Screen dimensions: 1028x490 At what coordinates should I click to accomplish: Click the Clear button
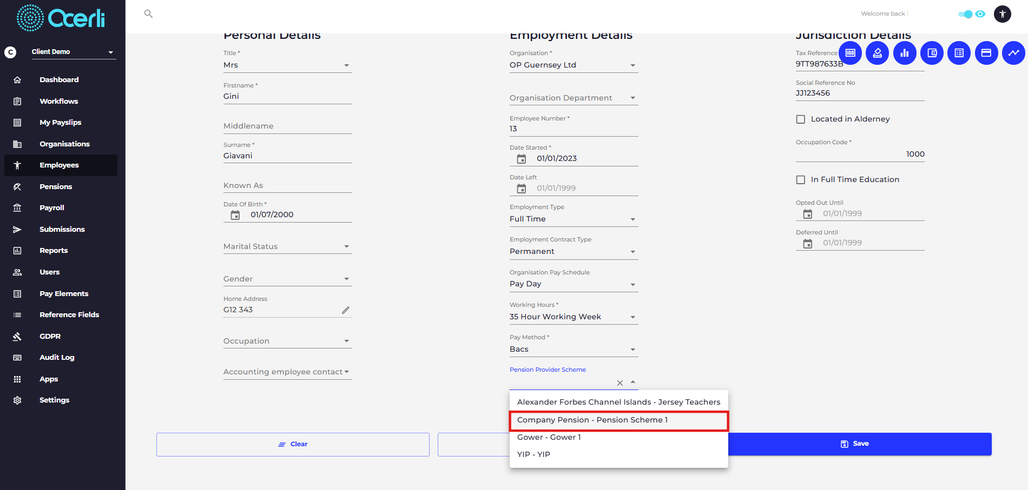click(x=293, y=445)
